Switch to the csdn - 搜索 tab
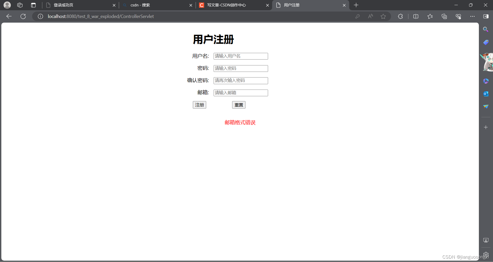The image size is (493, 262). coord(157,5)
